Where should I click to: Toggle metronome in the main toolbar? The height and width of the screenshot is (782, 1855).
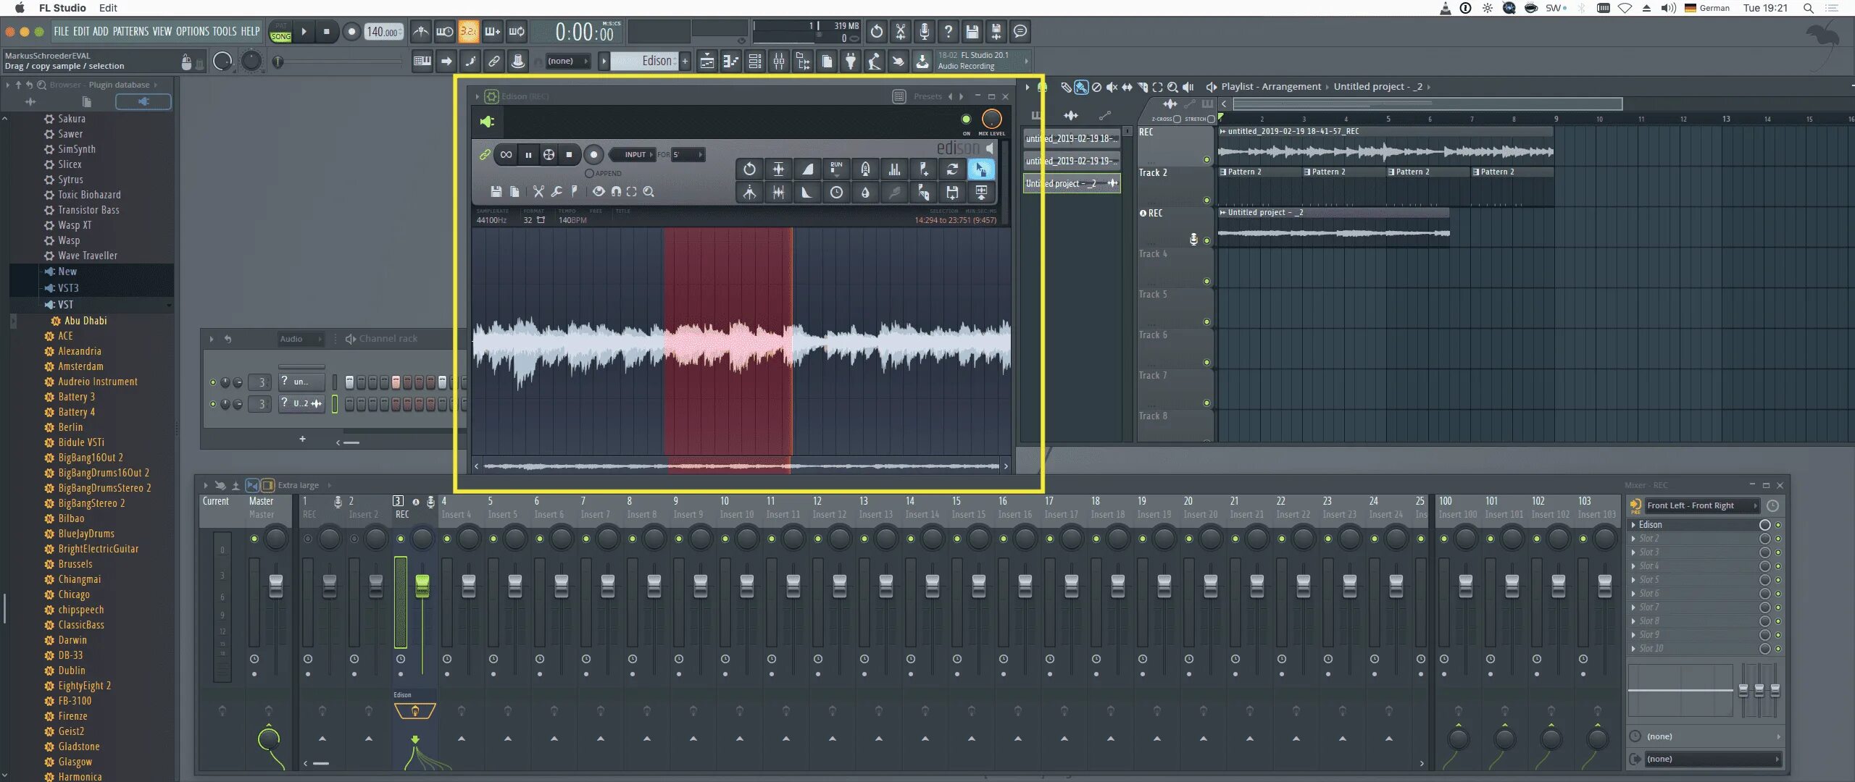click(x=420, y=31)
